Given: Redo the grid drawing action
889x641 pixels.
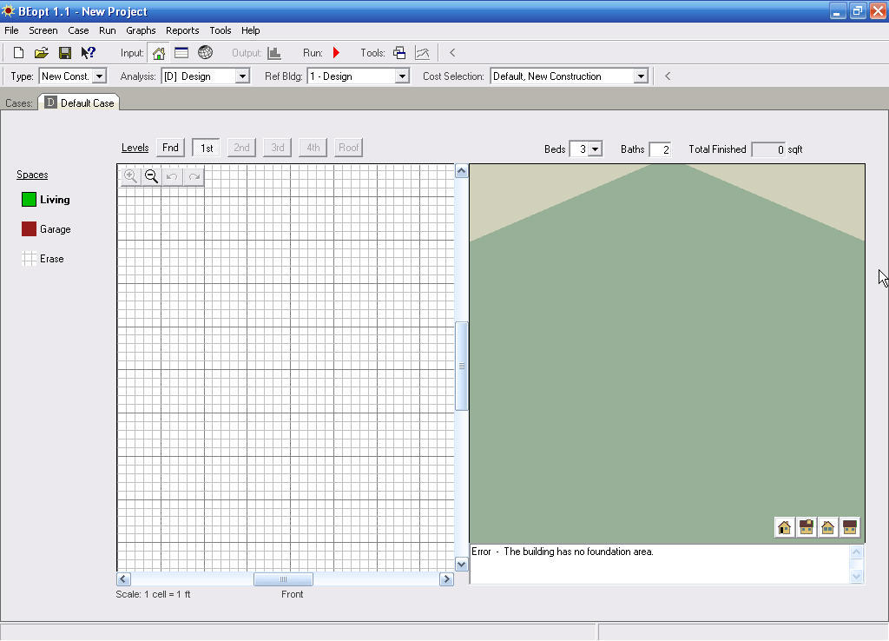Looking at the screenshot, I should pos(194,176).
